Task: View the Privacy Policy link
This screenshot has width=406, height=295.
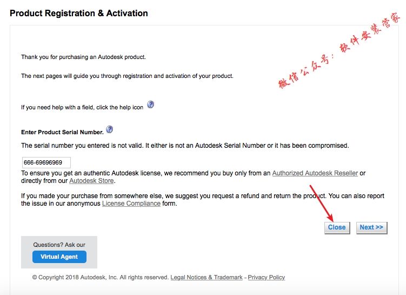Action: click(x=267, y=277)
